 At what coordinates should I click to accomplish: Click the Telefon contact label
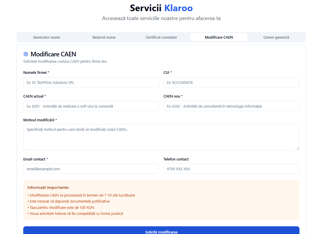tap(176, 159)
